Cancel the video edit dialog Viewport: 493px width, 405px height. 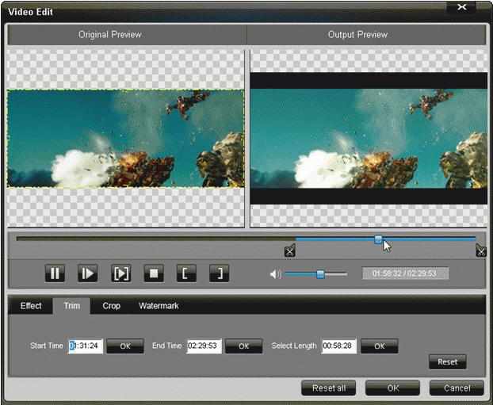click(457, 388)
